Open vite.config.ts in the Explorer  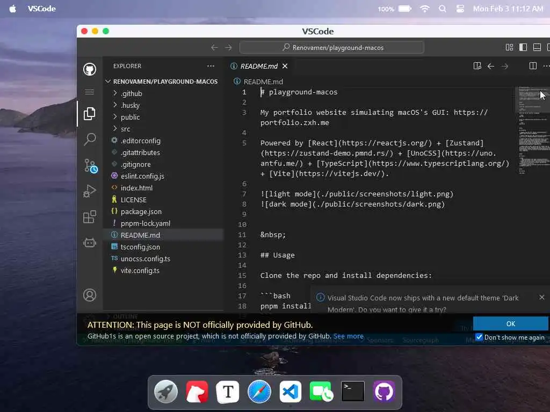[163, 270]
